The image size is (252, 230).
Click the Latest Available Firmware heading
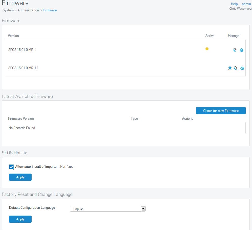[x=27, y=96]
